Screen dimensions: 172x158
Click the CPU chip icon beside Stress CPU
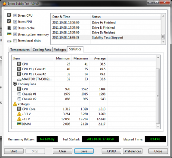click(x=9, y=15)
